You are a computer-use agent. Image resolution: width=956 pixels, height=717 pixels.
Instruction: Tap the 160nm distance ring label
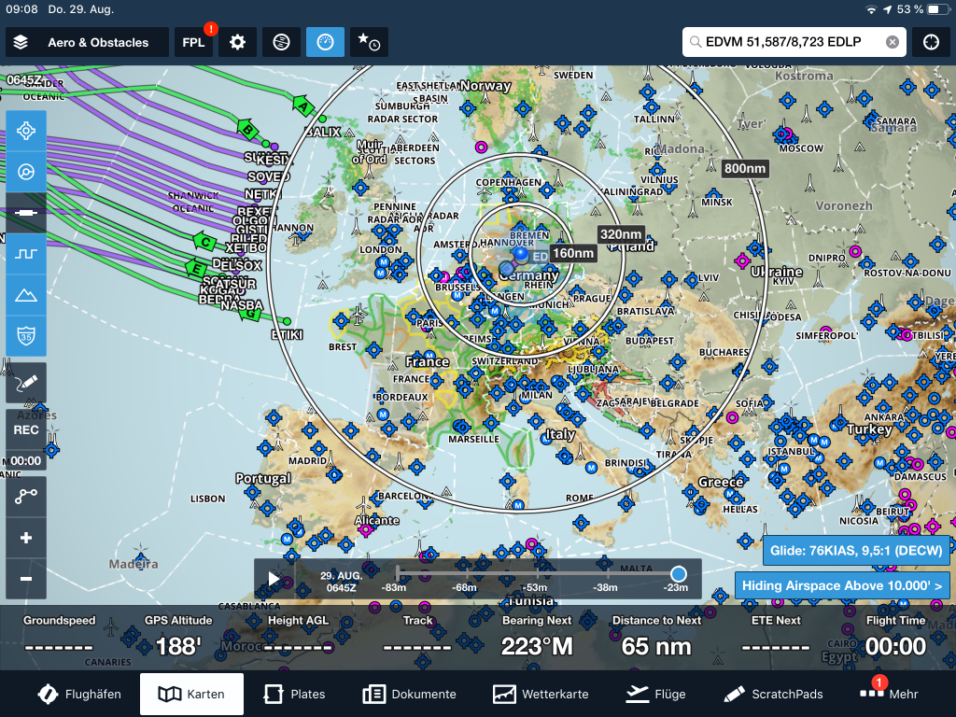pos(573,253)
